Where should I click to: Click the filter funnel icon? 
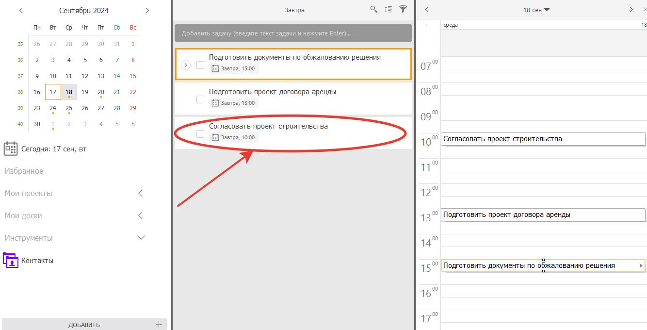[403, 9]
